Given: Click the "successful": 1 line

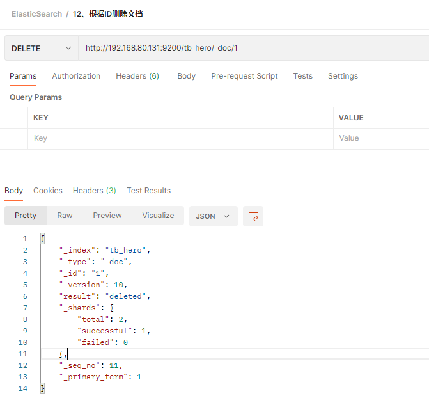Looking at the screenshot, I should coord(114,331).
